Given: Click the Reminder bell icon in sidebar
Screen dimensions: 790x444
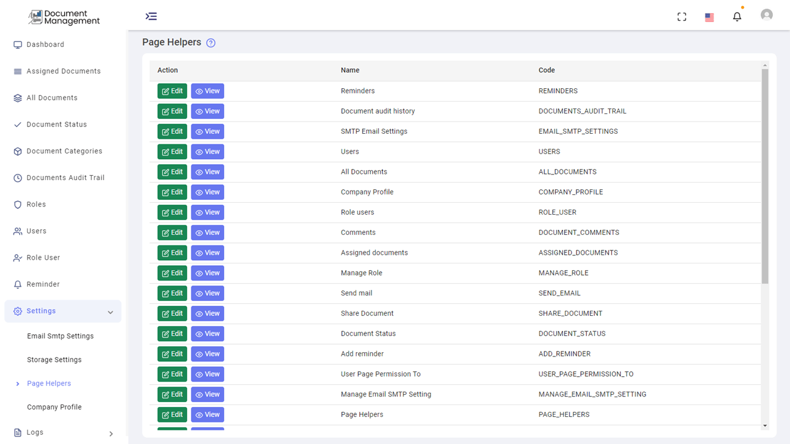Looking at the screenshot, I should click(x=17, y=284).
